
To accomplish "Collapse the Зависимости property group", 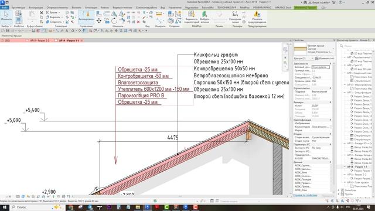I will (x=330, y=64).
